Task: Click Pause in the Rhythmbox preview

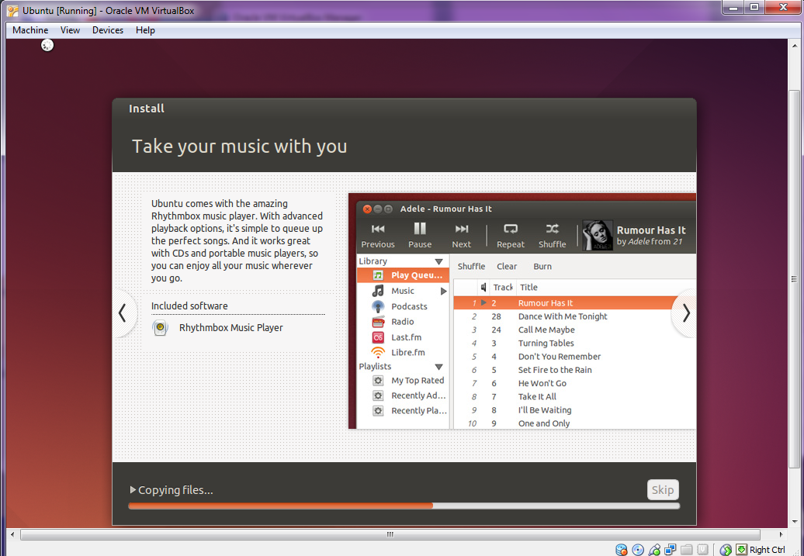Action: tap(420, 235)
